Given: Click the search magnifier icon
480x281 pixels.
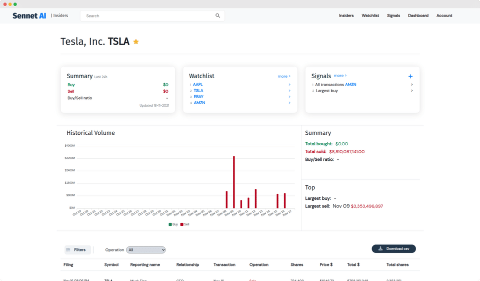Looking at the screenshot, I should (217, 16).
